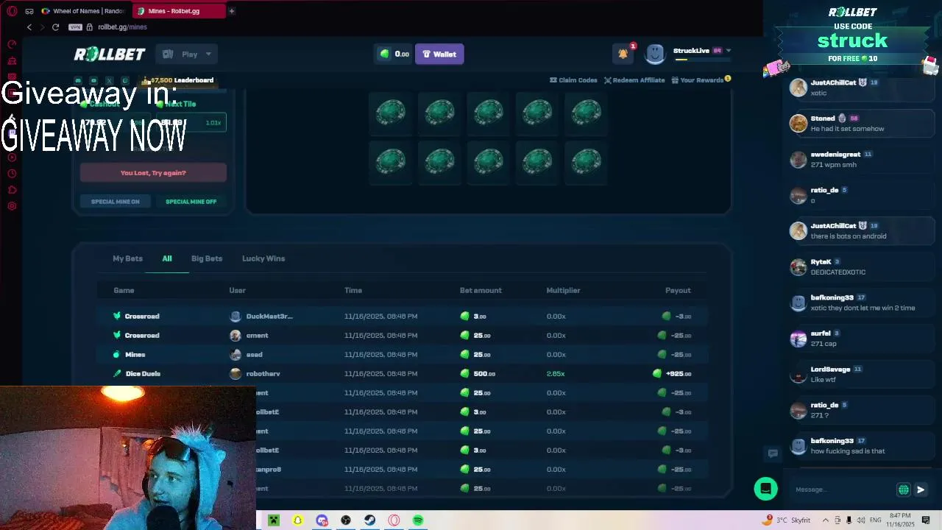Go back with the browser arrow

[x=29, y=27]
